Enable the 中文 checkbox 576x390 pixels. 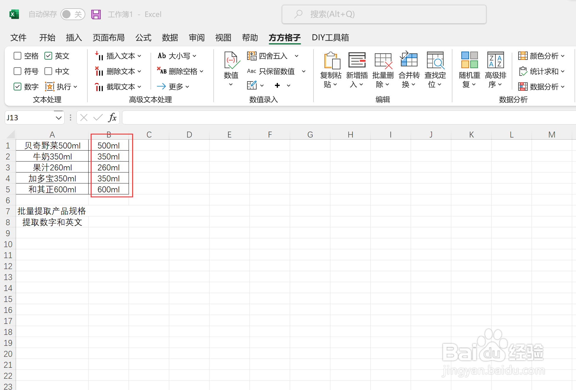point(48,71)
